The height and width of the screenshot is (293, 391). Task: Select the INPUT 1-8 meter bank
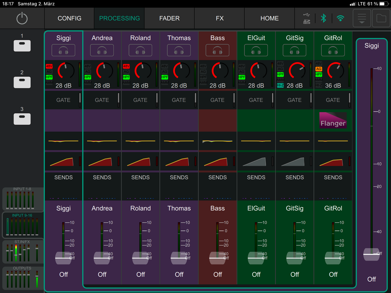pos(22,199)
